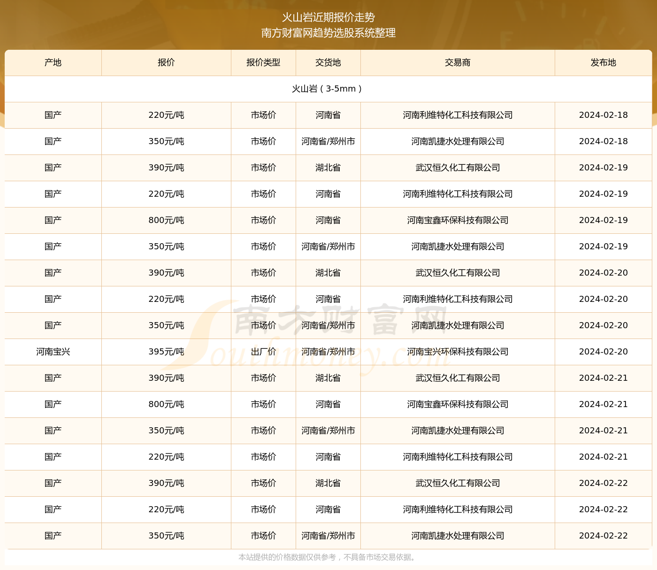
Task: Click the title 火山岩近期报价走势
Action: pos(328,17)
